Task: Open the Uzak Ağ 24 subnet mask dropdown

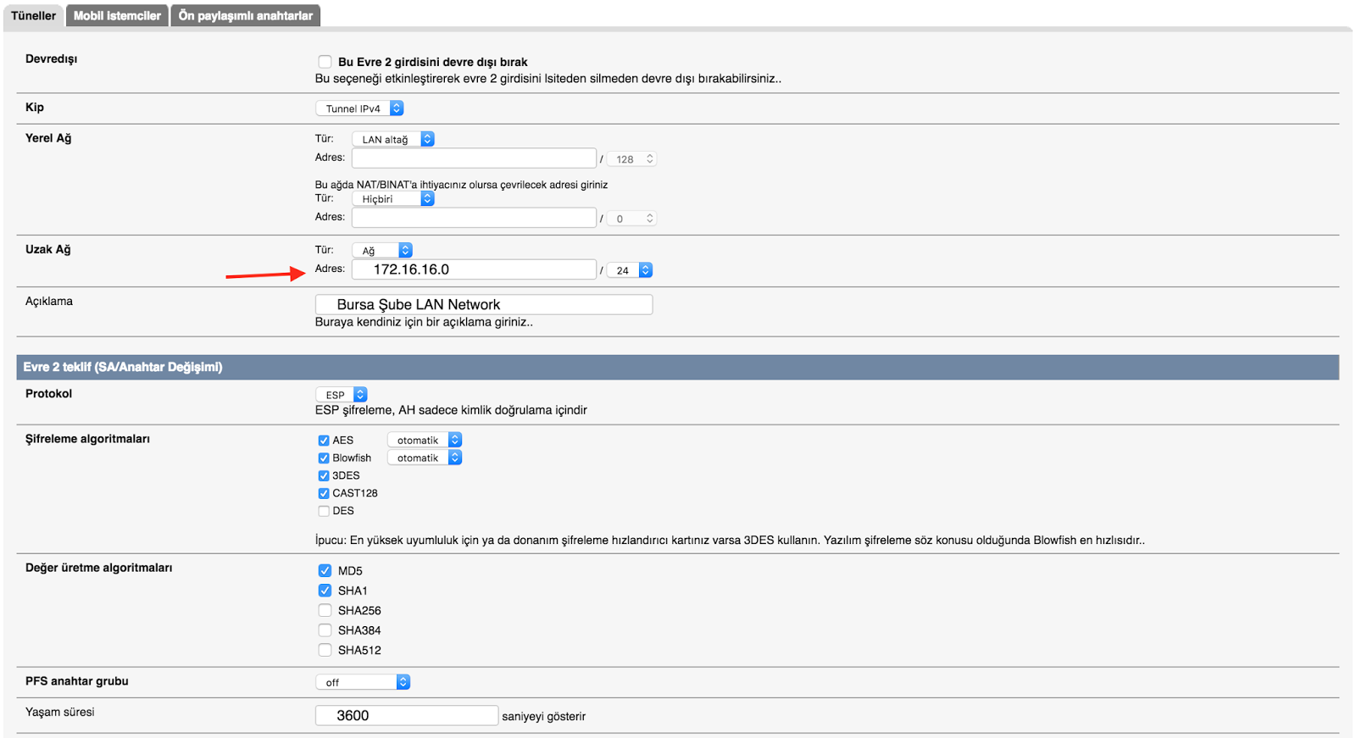Action: [631, 270]
